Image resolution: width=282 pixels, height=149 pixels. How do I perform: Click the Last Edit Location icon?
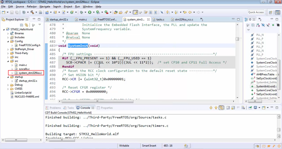pos(185,12)
